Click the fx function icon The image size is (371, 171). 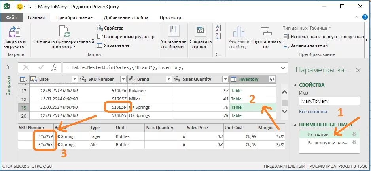pyautogui.click(x=54, y=68)
